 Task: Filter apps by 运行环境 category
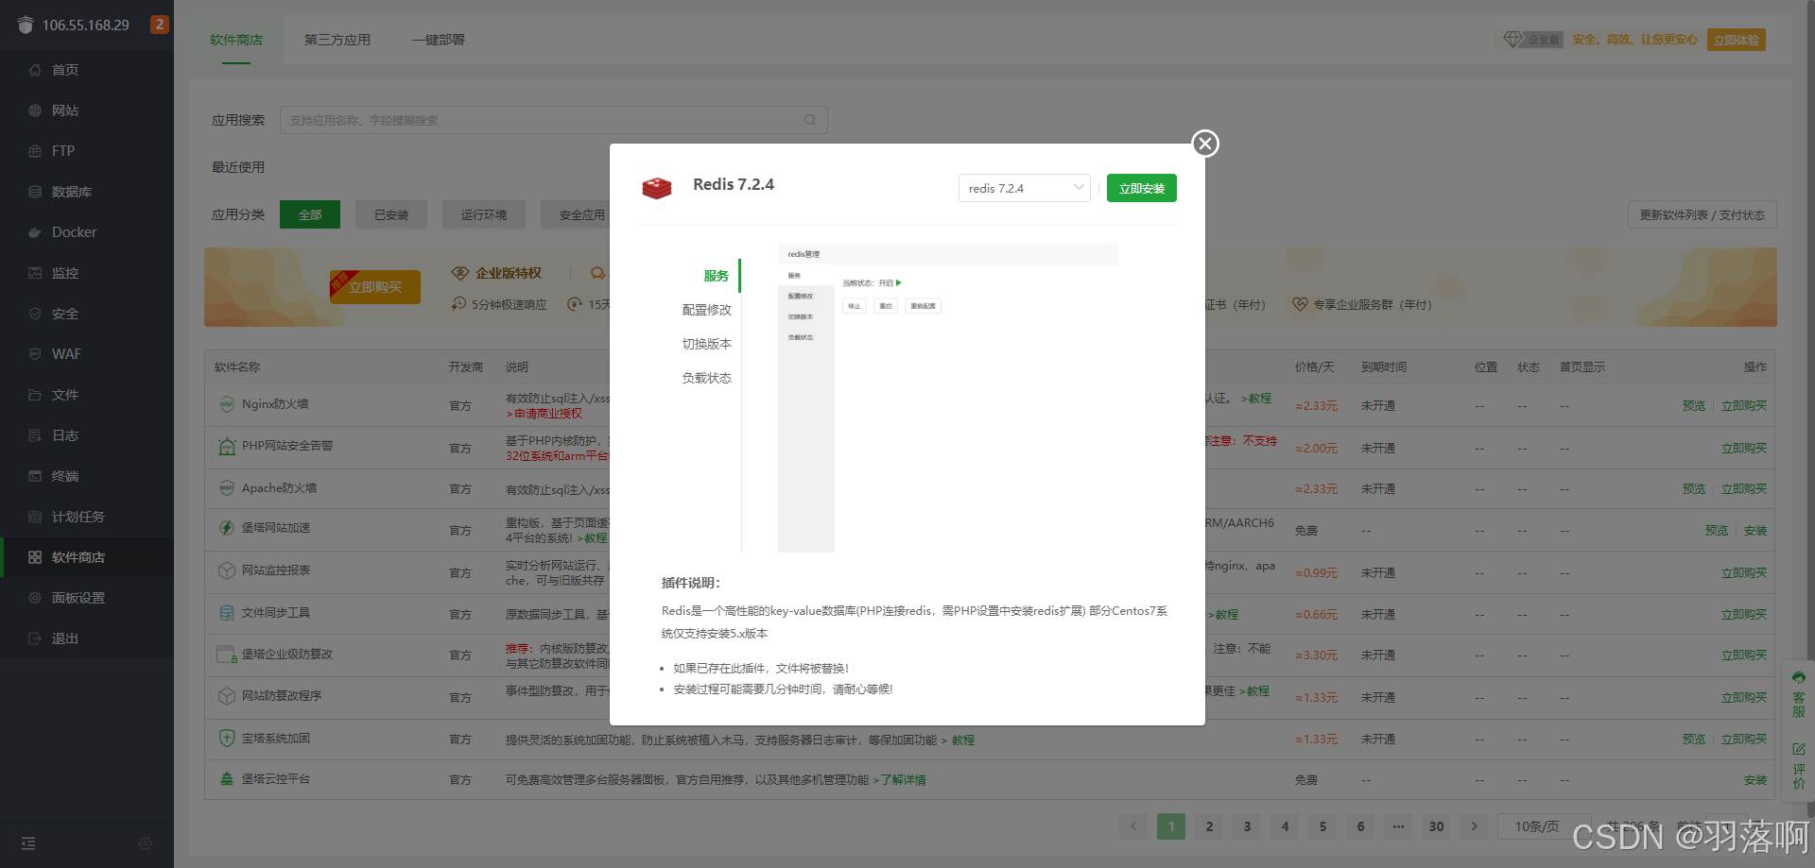[484, 214]
